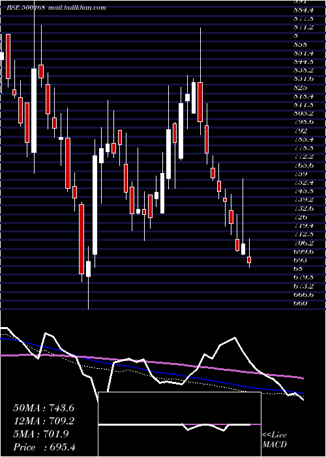Click the 50MA : 743.6 legend value
This screenshot has width=326, height=457.
tap(44, 408)
